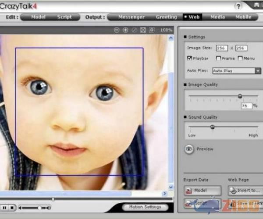The image size is (263, 219).
Task: Select the Script edit tab
Action: pos(64,17)
